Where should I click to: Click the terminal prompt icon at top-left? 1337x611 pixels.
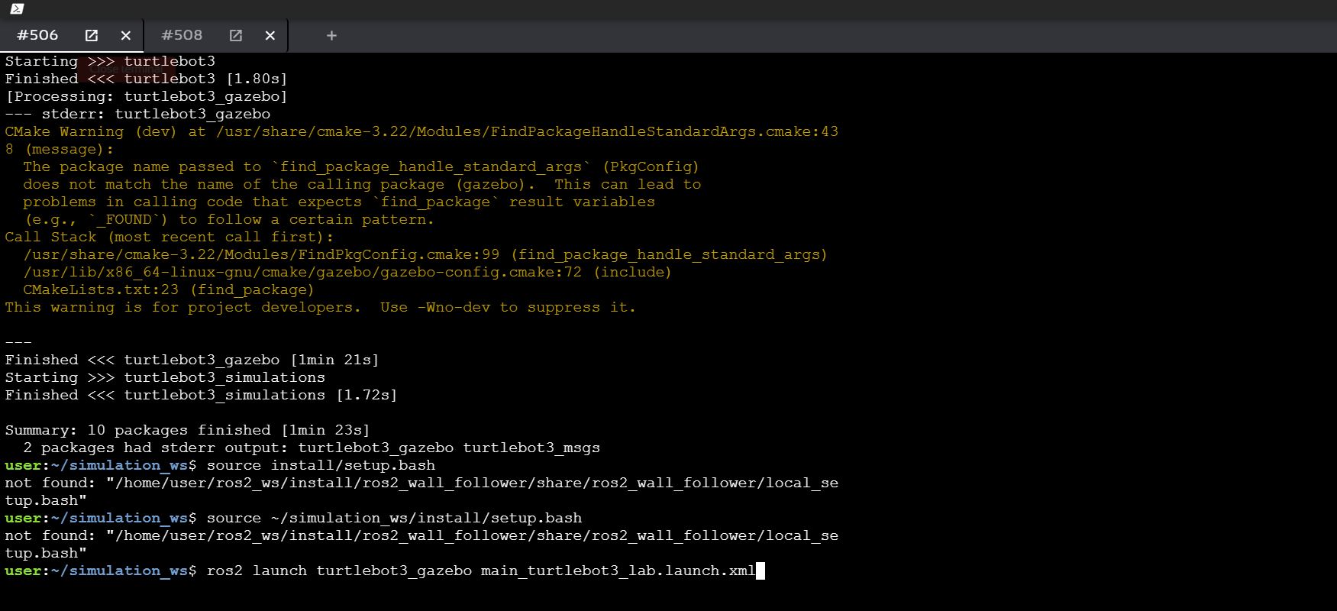17,9
